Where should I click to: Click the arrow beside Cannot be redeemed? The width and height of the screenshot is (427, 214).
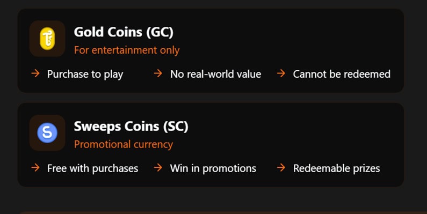281,73
